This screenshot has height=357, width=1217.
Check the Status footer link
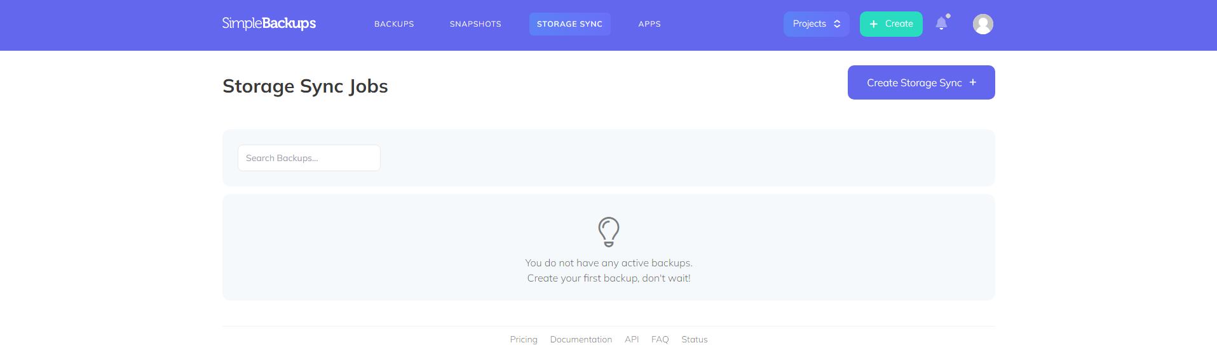694,339
